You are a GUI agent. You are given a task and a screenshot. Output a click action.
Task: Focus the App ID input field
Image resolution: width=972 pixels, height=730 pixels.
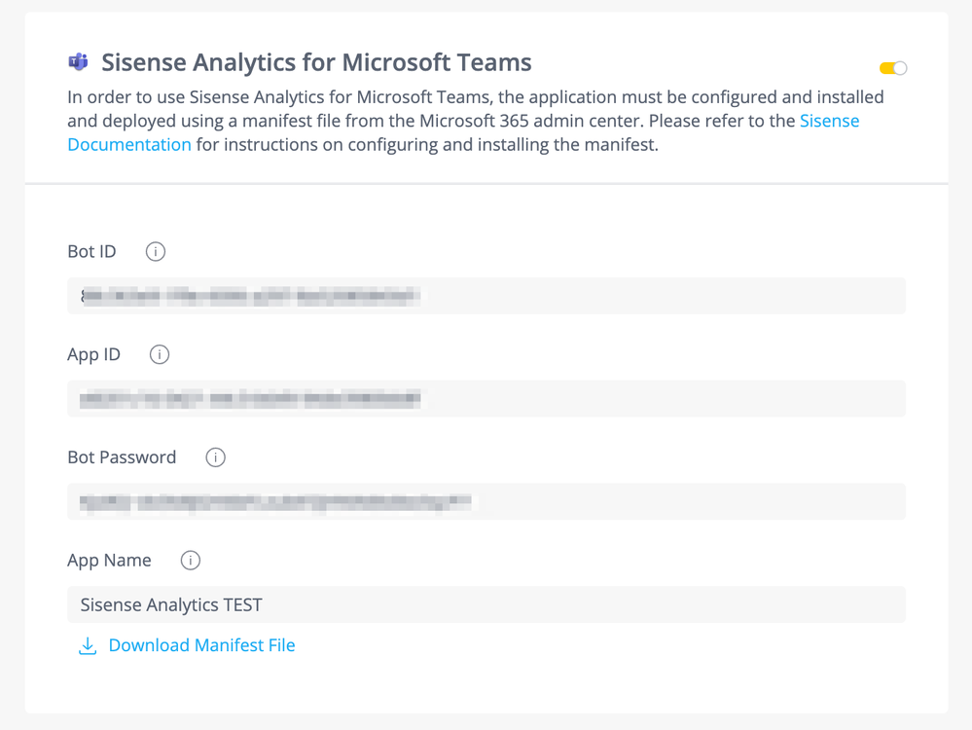coord(486,399)
